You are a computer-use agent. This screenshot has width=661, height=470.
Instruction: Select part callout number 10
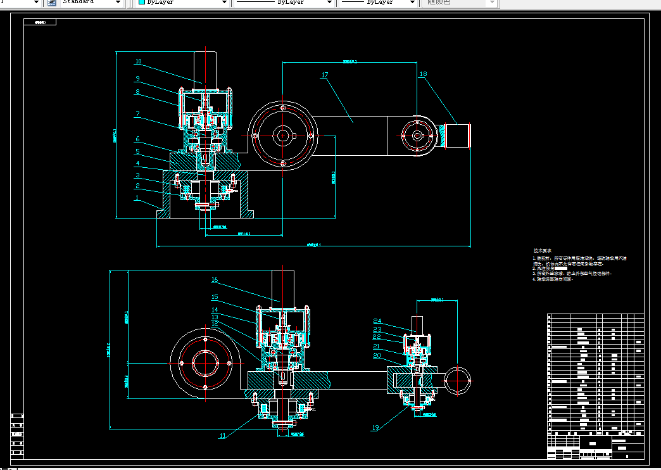point(138,62)
